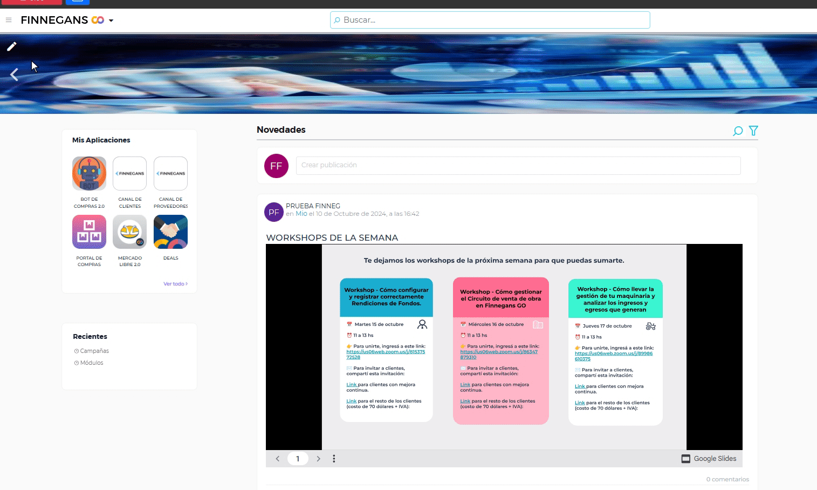Expand Ver todo in Mis Aplicaciones

[175, 284]
